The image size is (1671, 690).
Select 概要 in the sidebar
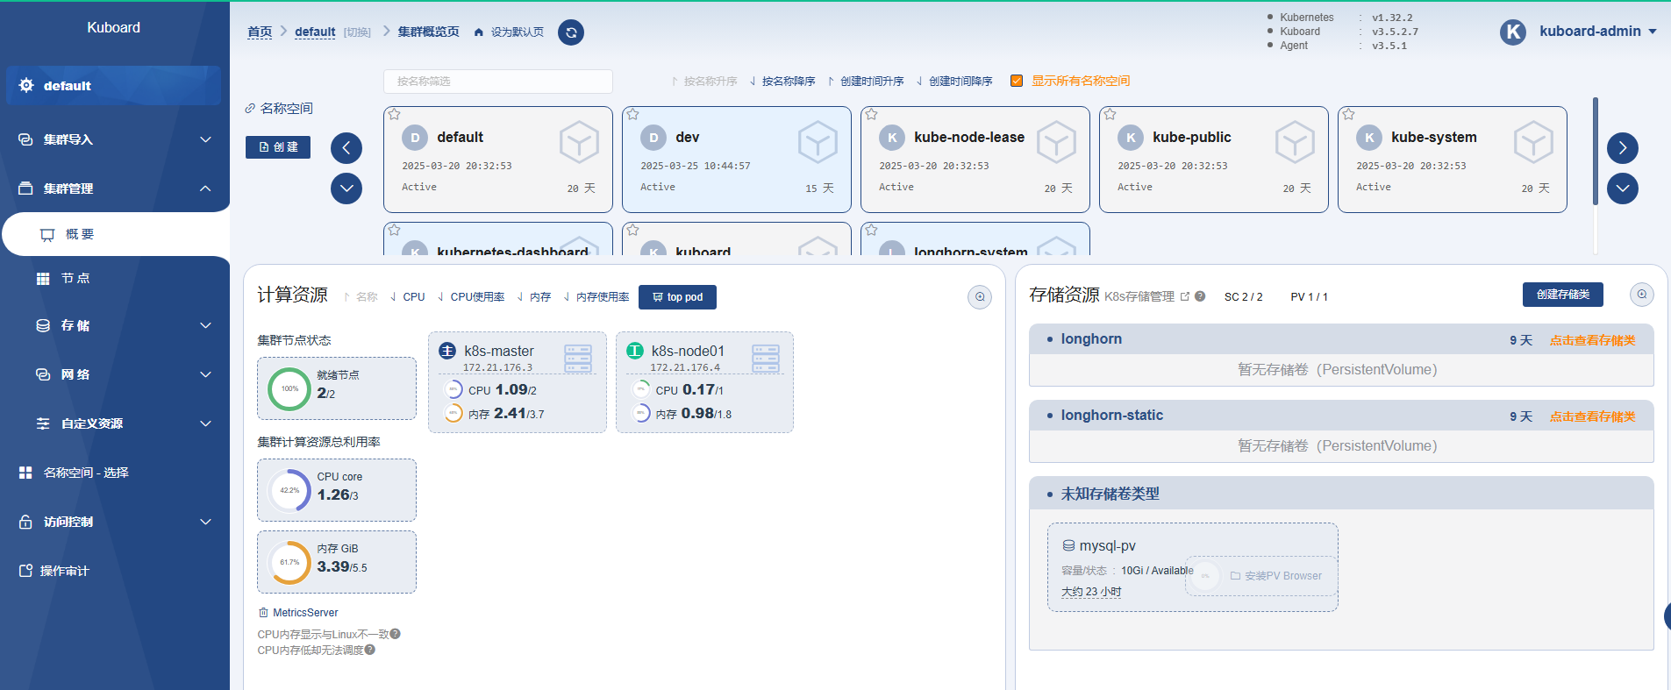[115, 234]
